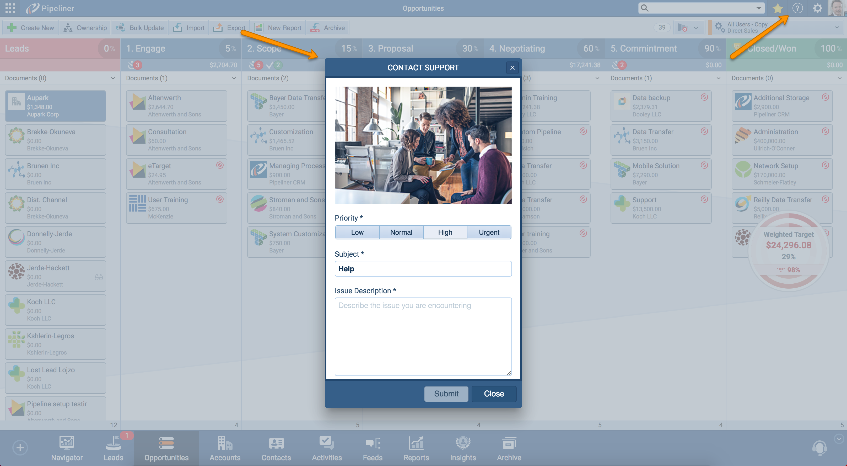Open the Insights section icon
Viewport: 847px width, 466px height.
(463, 443)
